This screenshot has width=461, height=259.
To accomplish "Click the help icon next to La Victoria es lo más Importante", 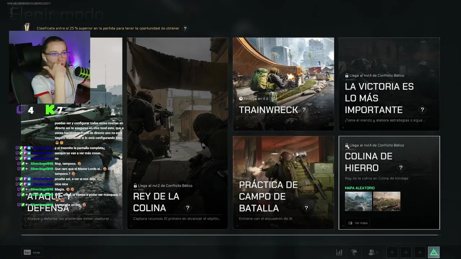I will tap(422, 110).
